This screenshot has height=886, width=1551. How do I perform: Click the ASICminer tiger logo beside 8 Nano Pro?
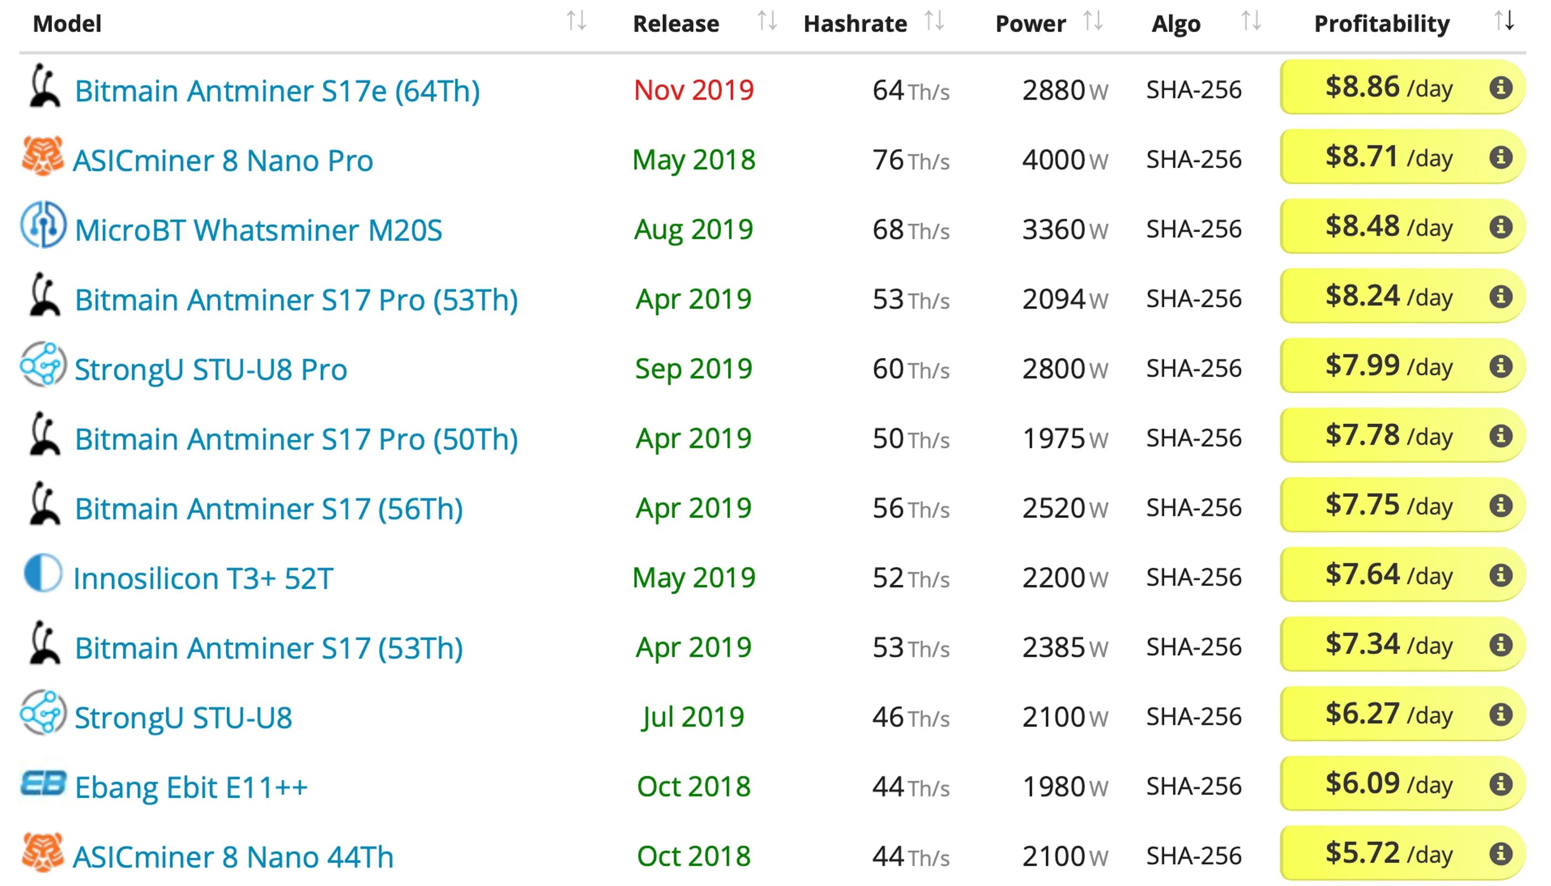click(x=43, y=156)
